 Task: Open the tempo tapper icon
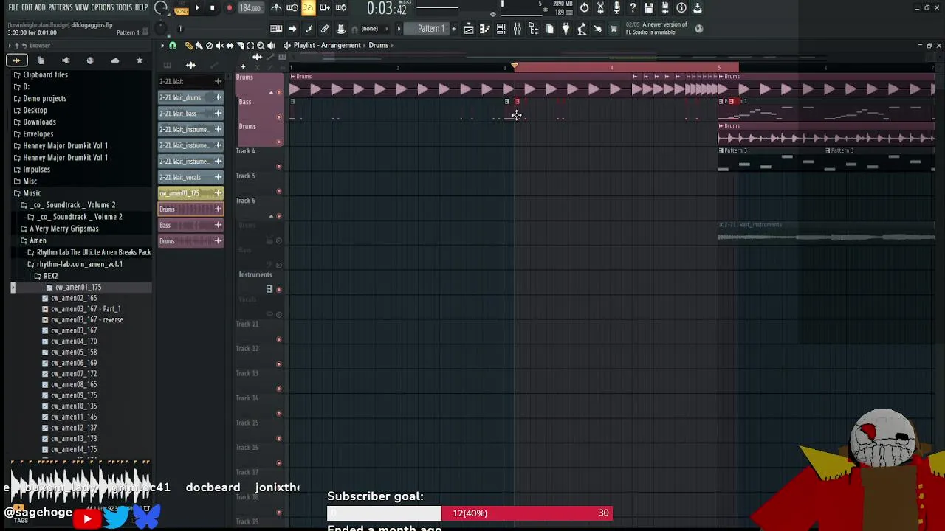pos(582,29)
